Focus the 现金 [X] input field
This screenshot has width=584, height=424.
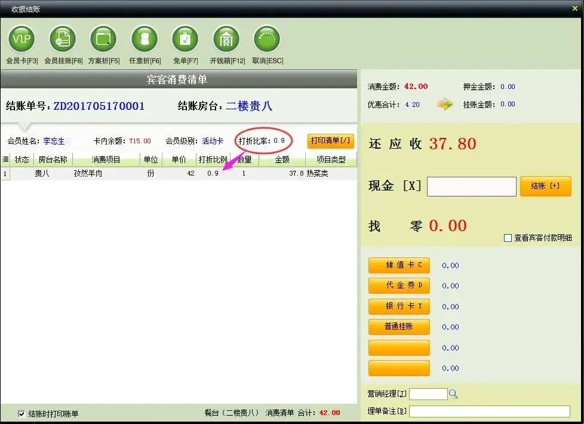(x=472, y=187)
